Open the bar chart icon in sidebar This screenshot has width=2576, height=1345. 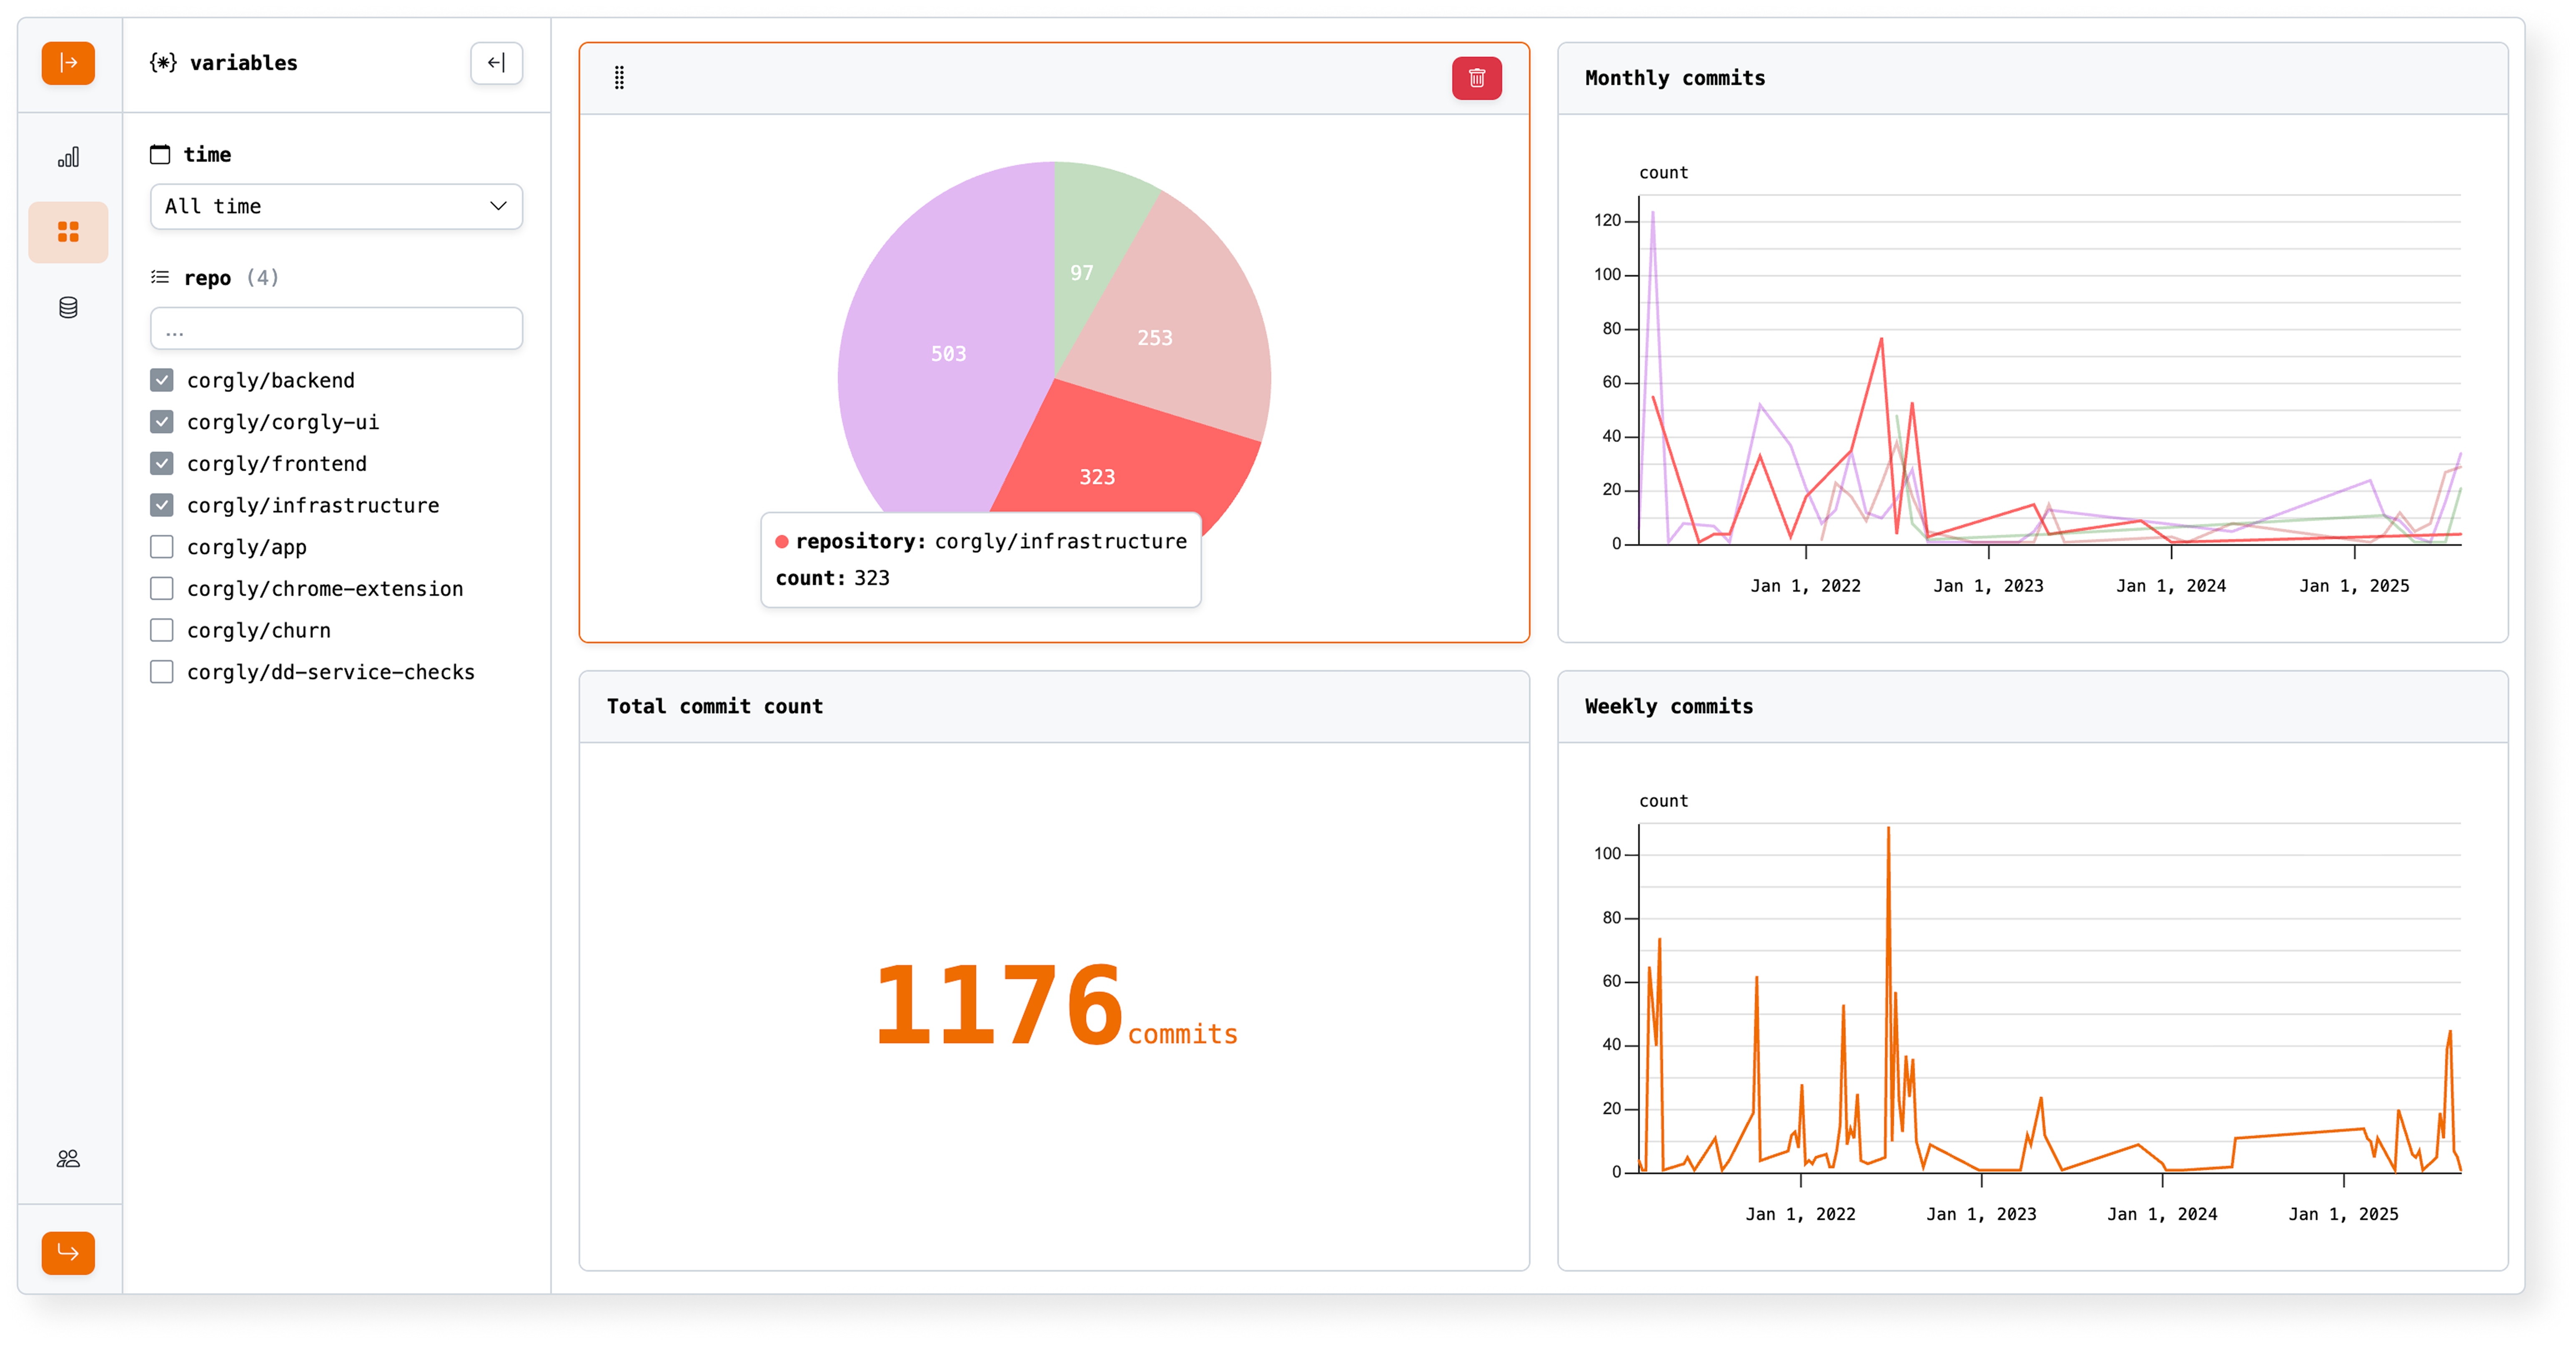[x=68, y=157]
